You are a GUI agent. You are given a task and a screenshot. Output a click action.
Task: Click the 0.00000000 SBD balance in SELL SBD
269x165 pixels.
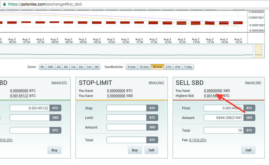click(213, 90)
